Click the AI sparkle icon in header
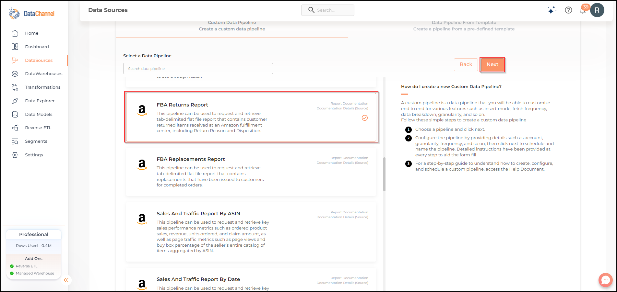This screenshot has height=292, width=617. (x=552, y=10)
